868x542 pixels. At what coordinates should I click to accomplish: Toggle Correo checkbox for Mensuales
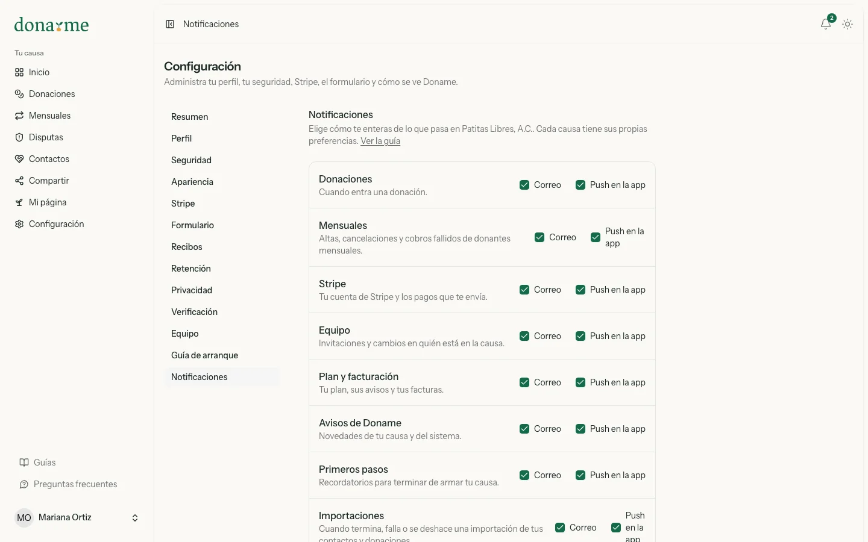pos(539,237)
